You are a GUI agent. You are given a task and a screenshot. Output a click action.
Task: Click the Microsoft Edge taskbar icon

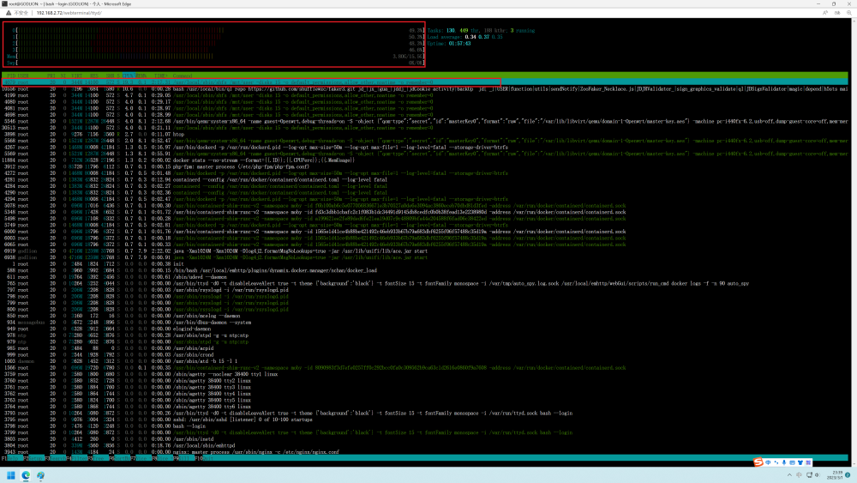tap(26, 474)
